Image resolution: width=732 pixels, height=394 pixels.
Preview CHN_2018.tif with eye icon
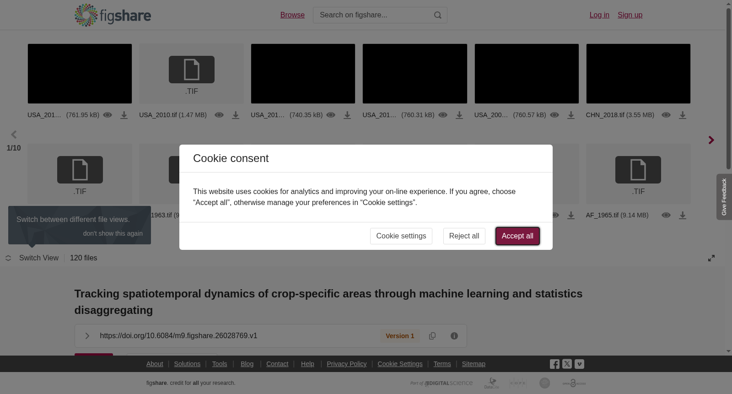point(666,115)
